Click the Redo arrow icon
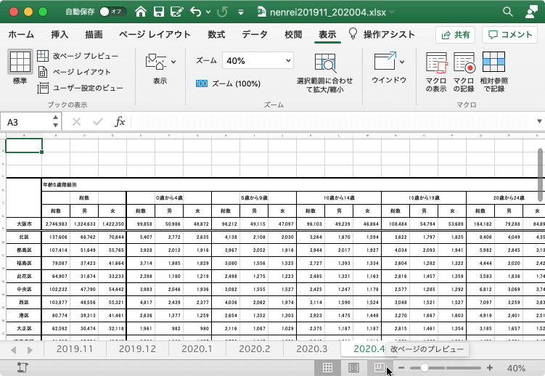The width and height of the screenshot is (545, 376). tap(222, 12)
